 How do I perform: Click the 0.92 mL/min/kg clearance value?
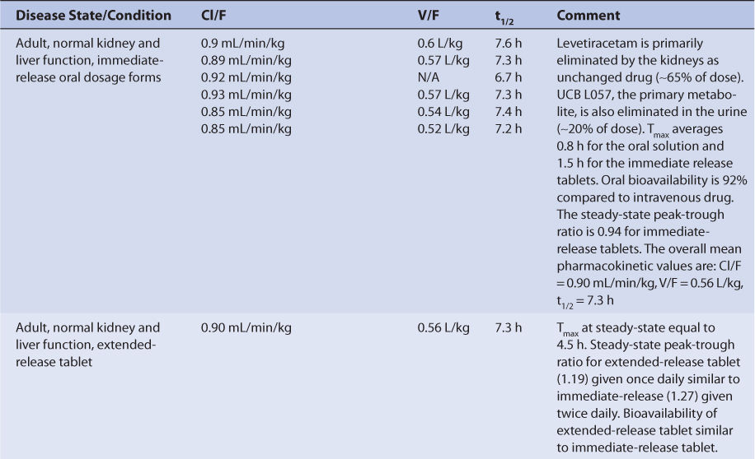(246, 77)
